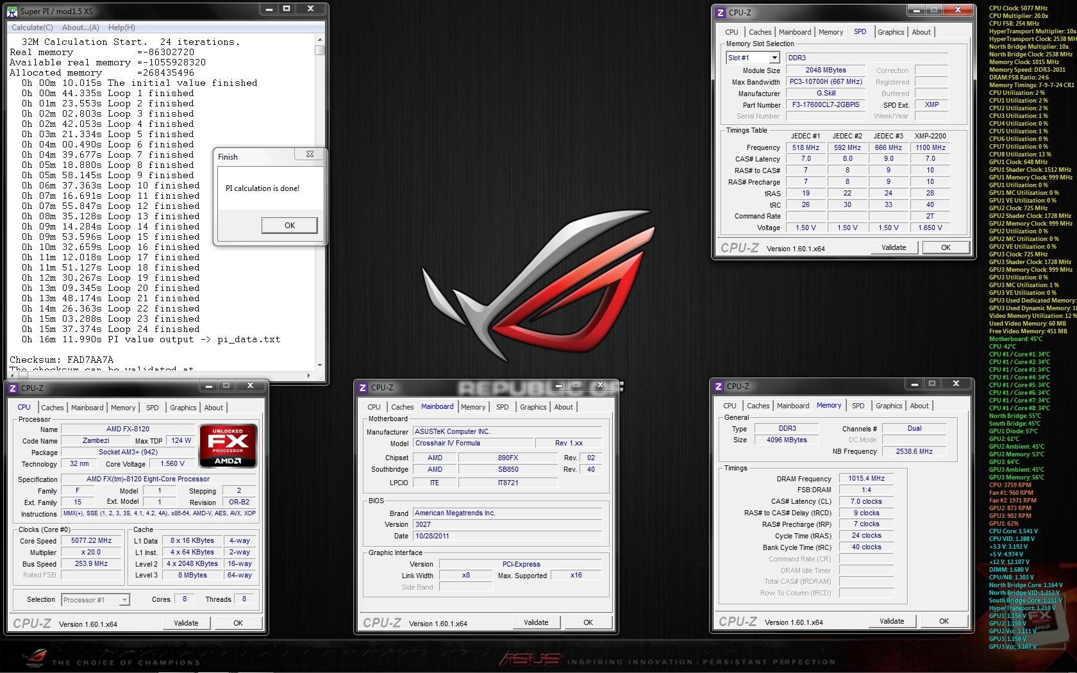Open SPD tab in Memory window
The height and width of the screenshot is (673, 1077).
coord(858,406)
